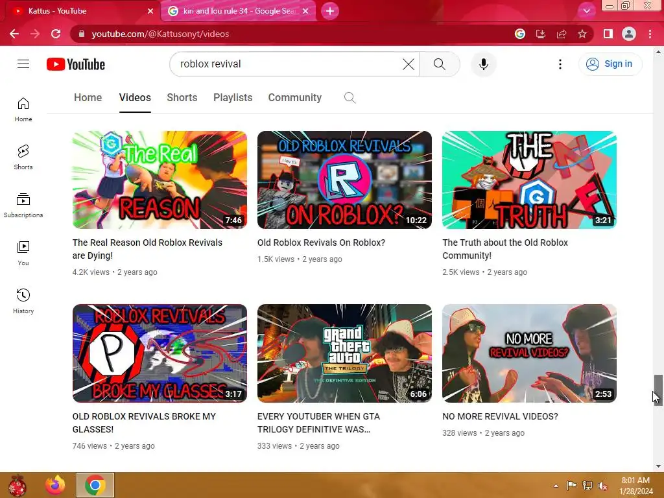This screenshot has width=664, height=498.
Task: Open 'The Real Reason' video thumbnail
Action: [160, 180]
